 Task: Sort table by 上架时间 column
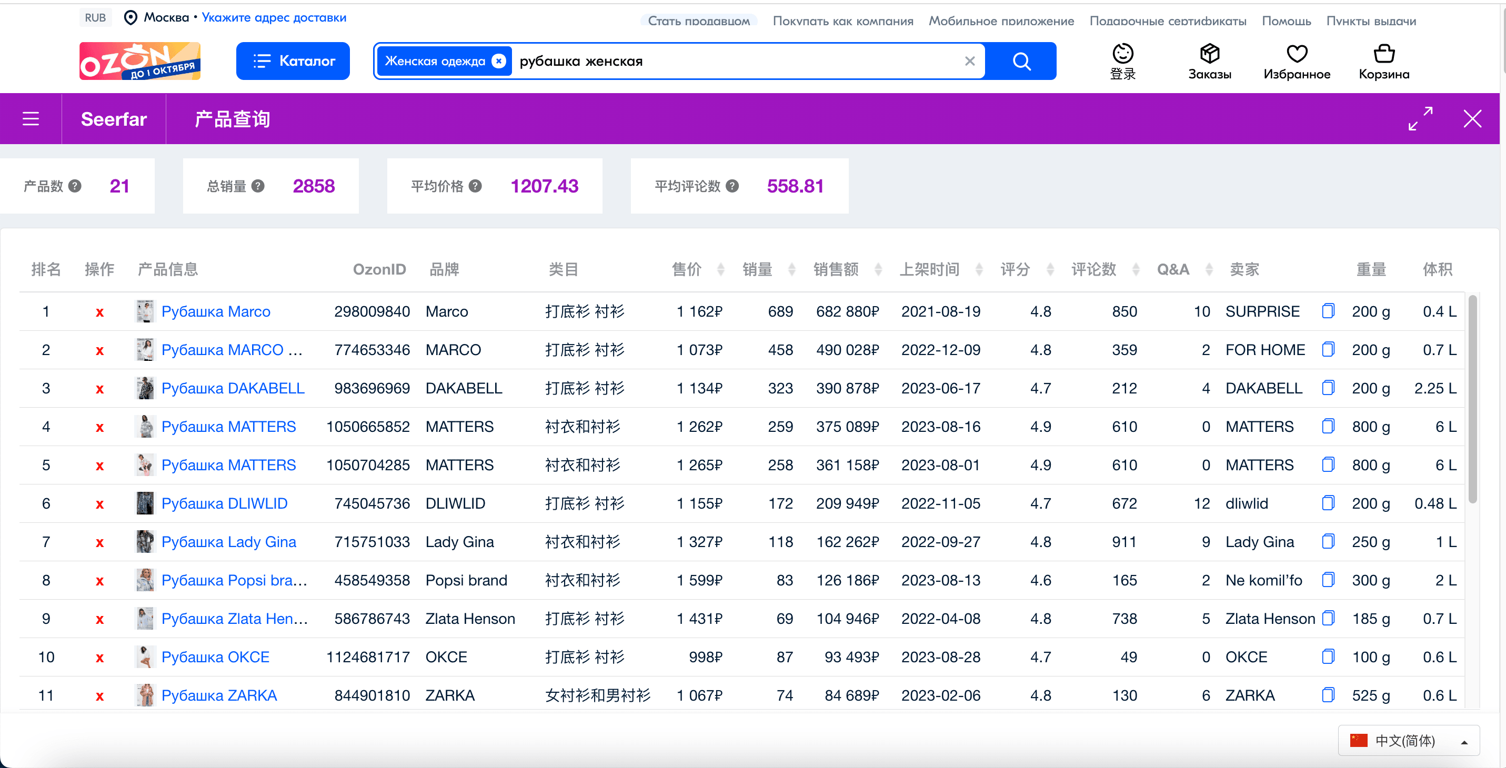pyautogui.click(x=940, y=269)
